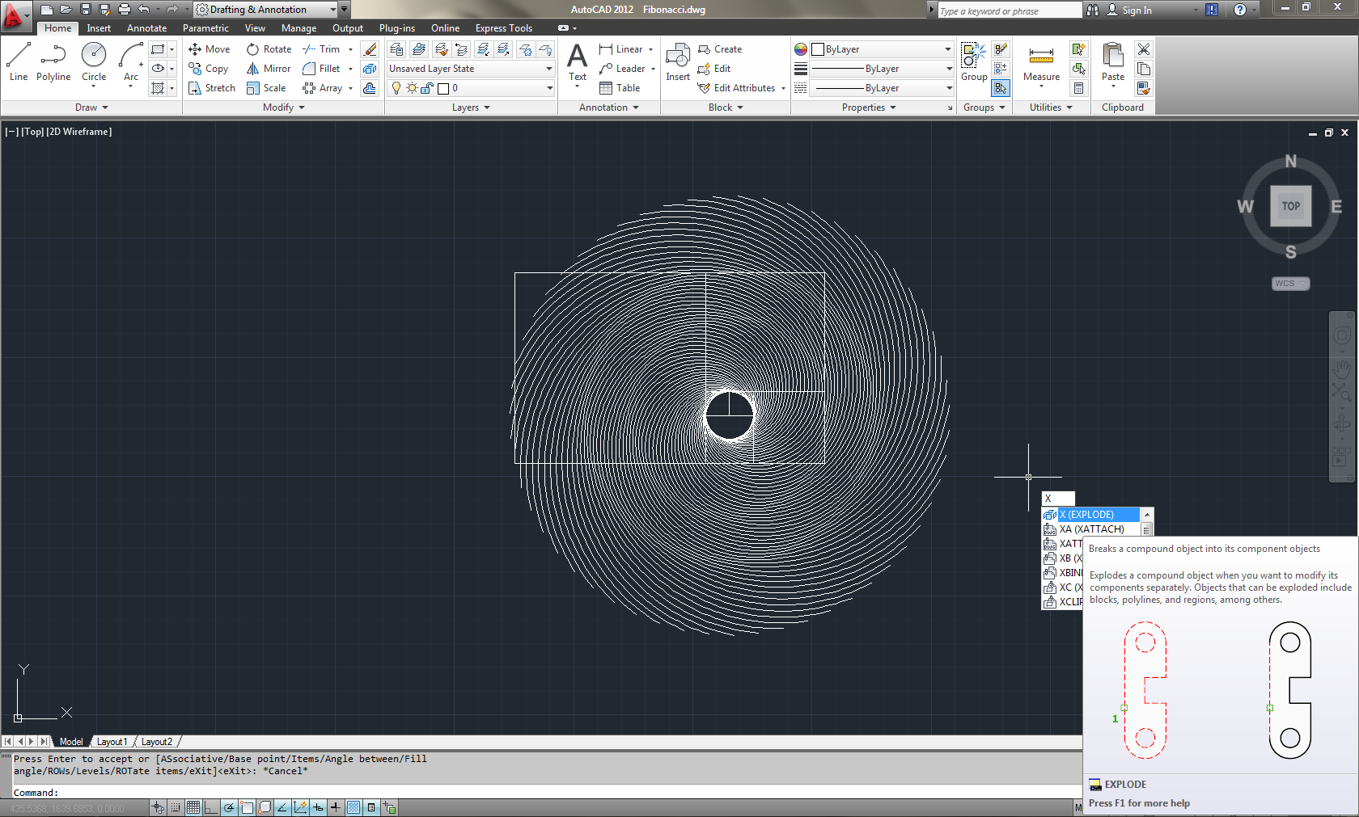Expand the Modify panel

point(284,107)
